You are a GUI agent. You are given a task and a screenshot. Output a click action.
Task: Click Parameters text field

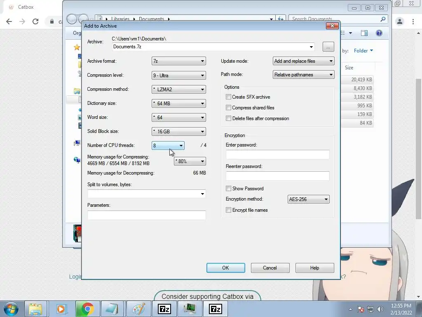pyautogui.click(x=146, y=215)
